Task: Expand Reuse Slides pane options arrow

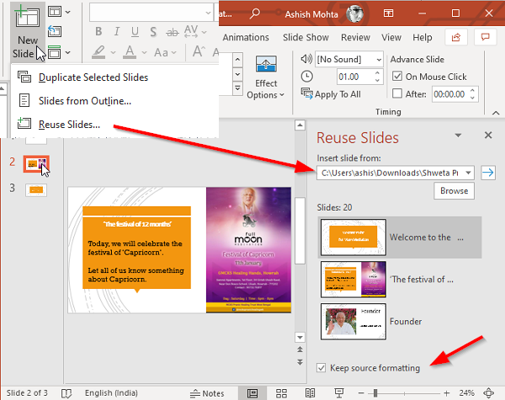Action: tap(458, 136)
